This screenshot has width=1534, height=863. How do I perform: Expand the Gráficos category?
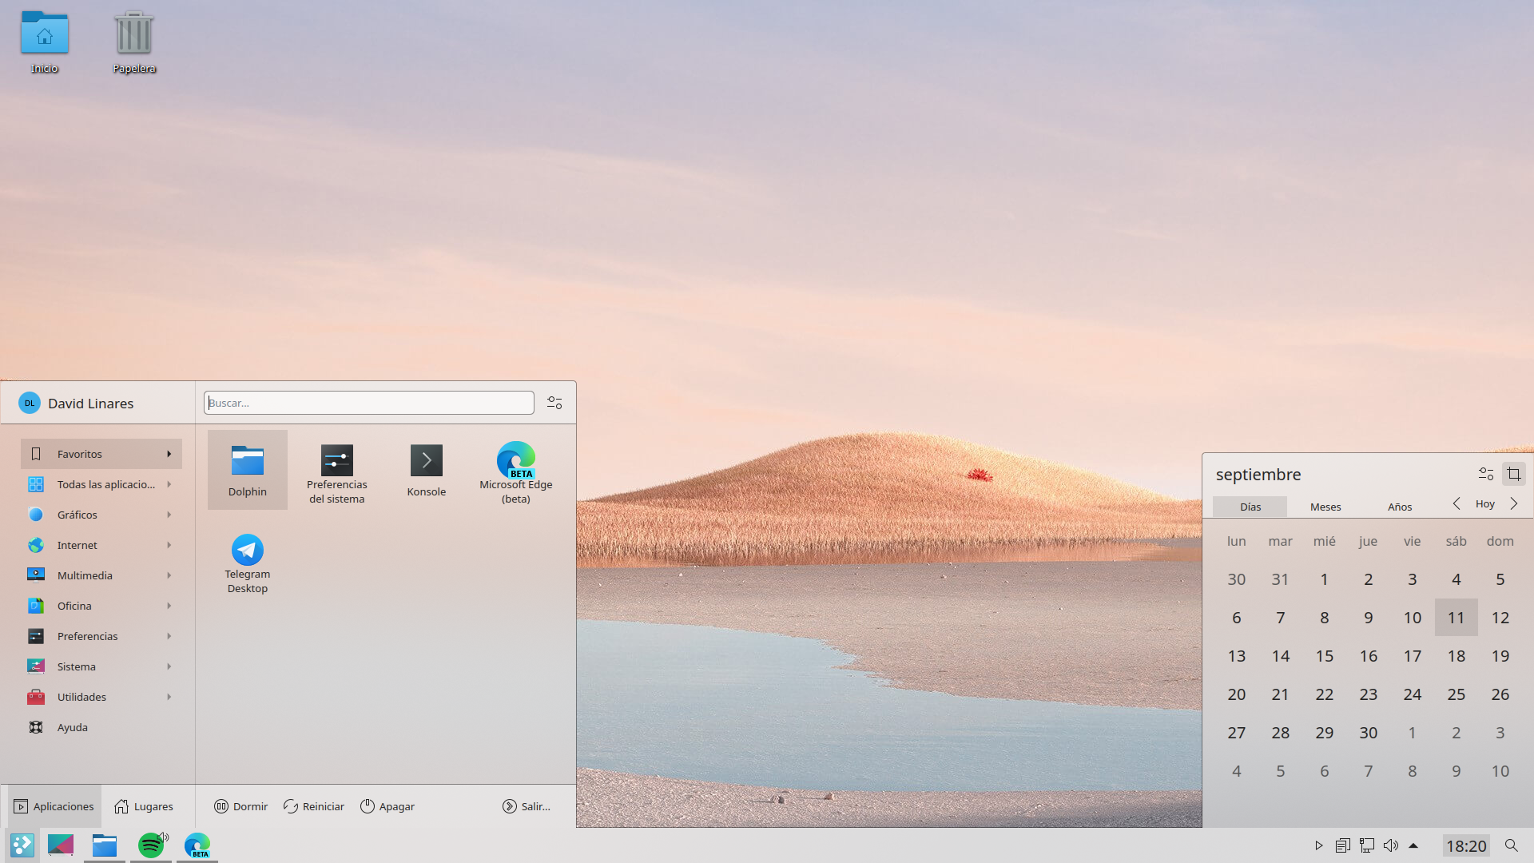(x=101, y=515)
